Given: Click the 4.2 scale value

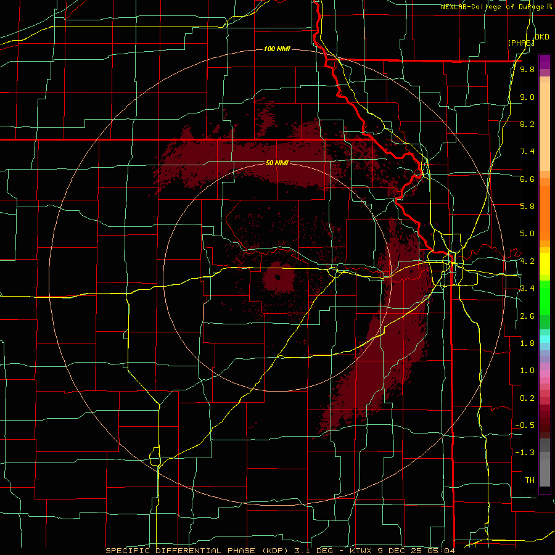Looking at the screenshot, I should pyautogui.click(x=527, y=261).
